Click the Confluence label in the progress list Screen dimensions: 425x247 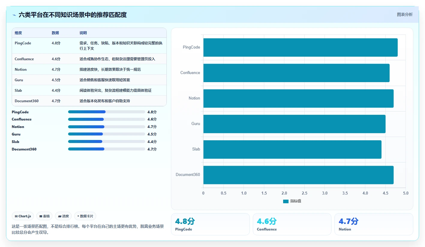[22, 119]
